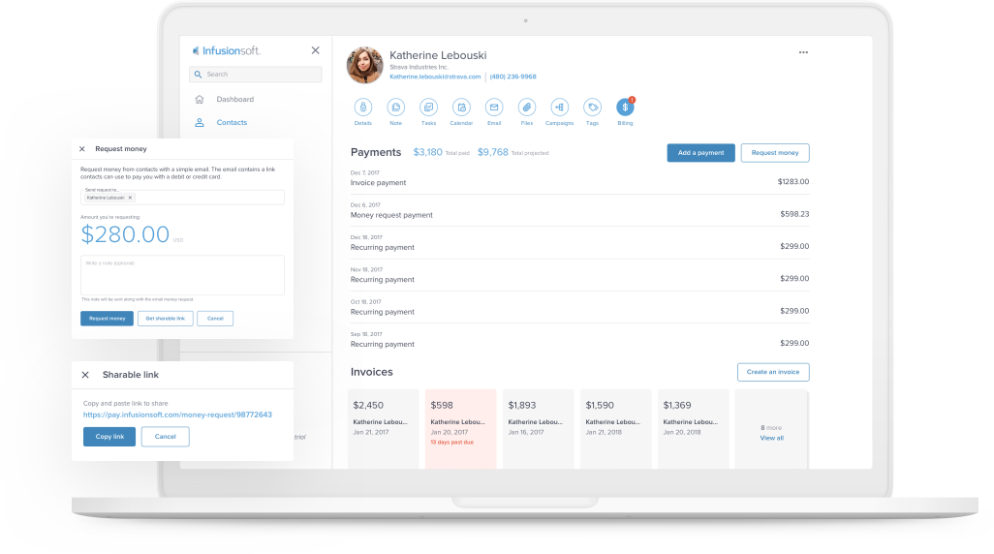Screen dimensions: 994x554
Task: Click the $1283.00 payment amount
Action: pos(793,182)
